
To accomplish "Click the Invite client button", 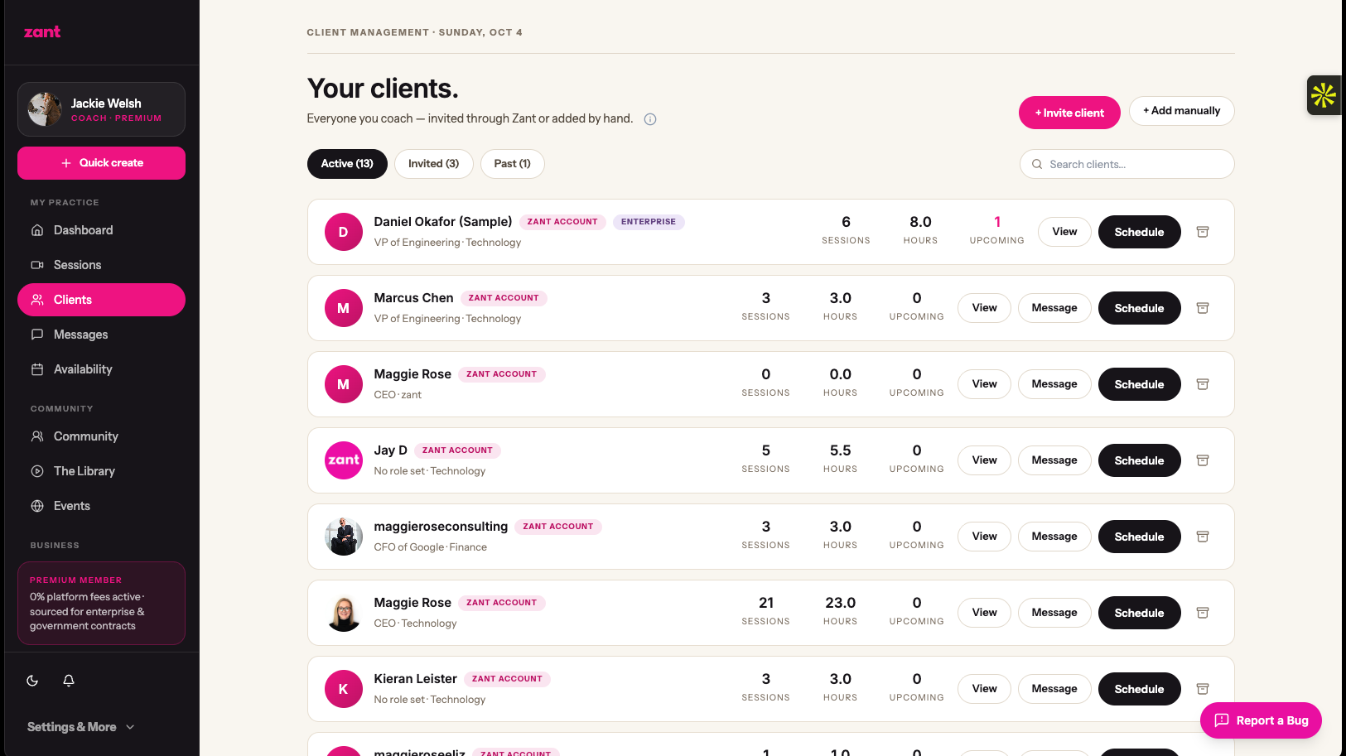I will coord(1069,113).
